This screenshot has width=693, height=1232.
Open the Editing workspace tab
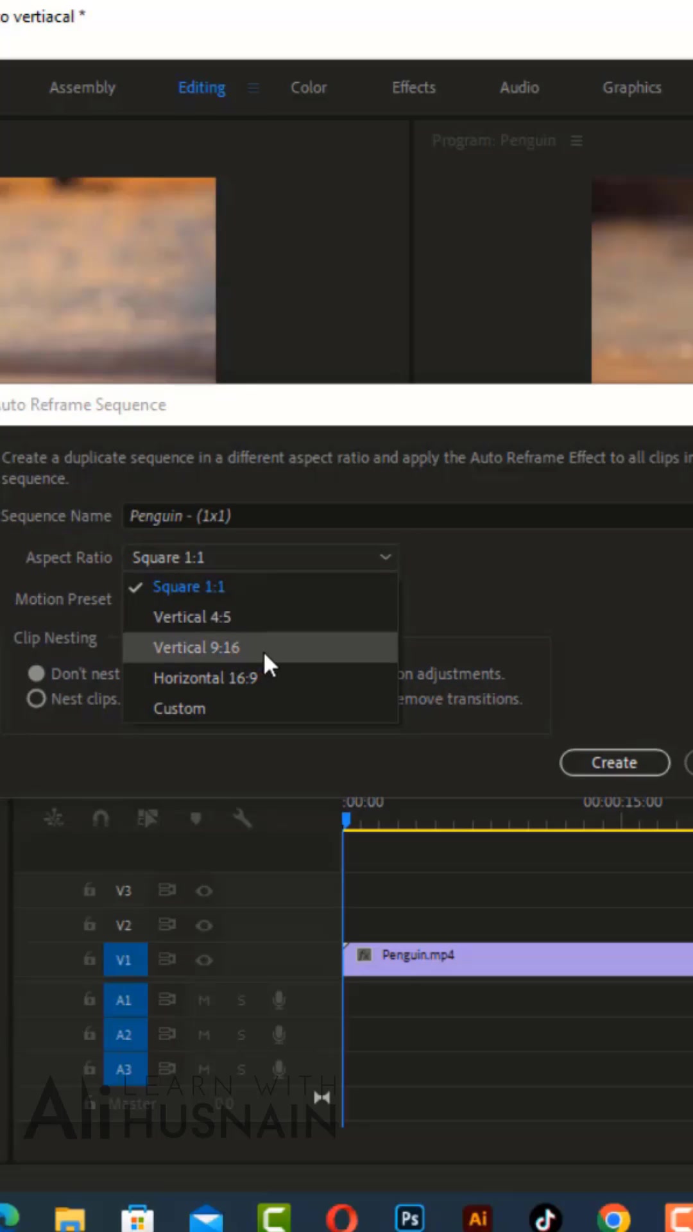(x=201, y=87)
